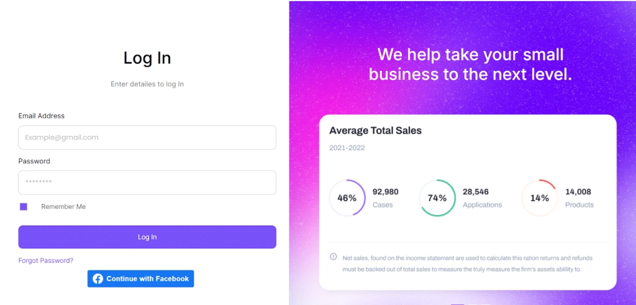636x305 pixels.
Task: Select the 2021-2022 date range label
Action: point(347,148)
